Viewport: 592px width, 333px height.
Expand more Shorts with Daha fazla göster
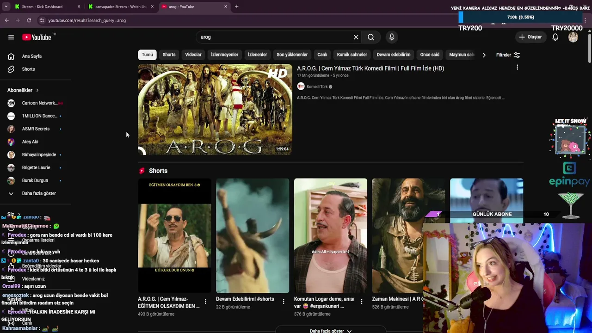click(330, 331)
